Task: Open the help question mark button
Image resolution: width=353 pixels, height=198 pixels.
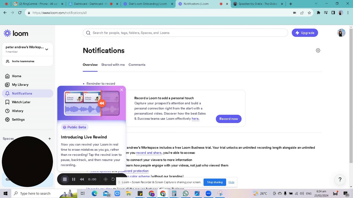Action: click(x=340, y=180)
